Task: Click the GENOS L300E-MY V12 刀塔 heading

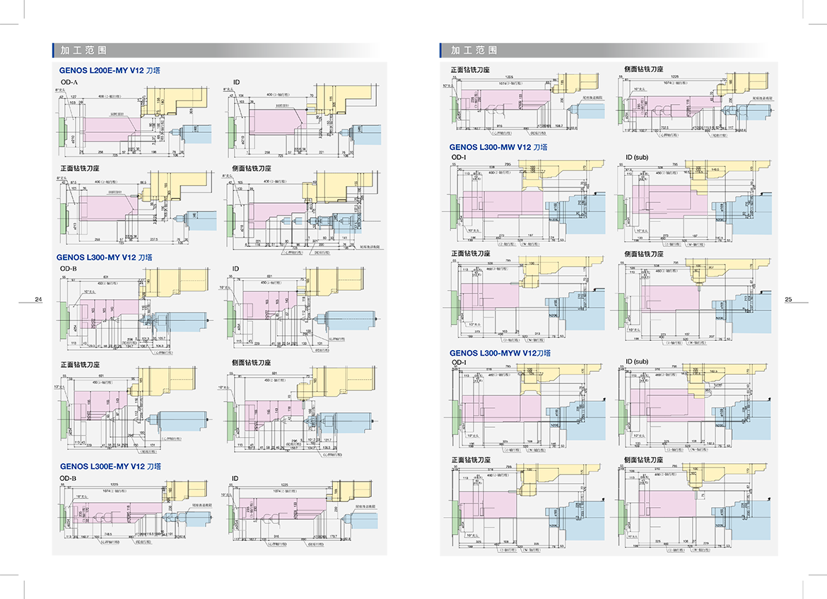Action: 110,466
